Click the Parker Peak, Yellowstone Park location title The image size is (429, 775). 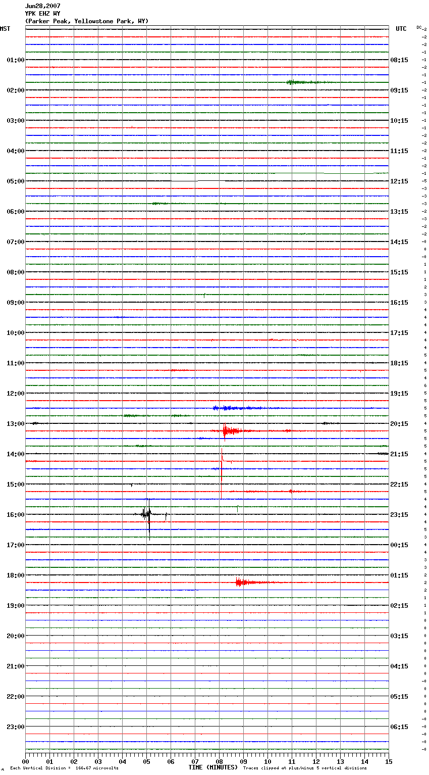pyautogui.click(x=87, y=21)
